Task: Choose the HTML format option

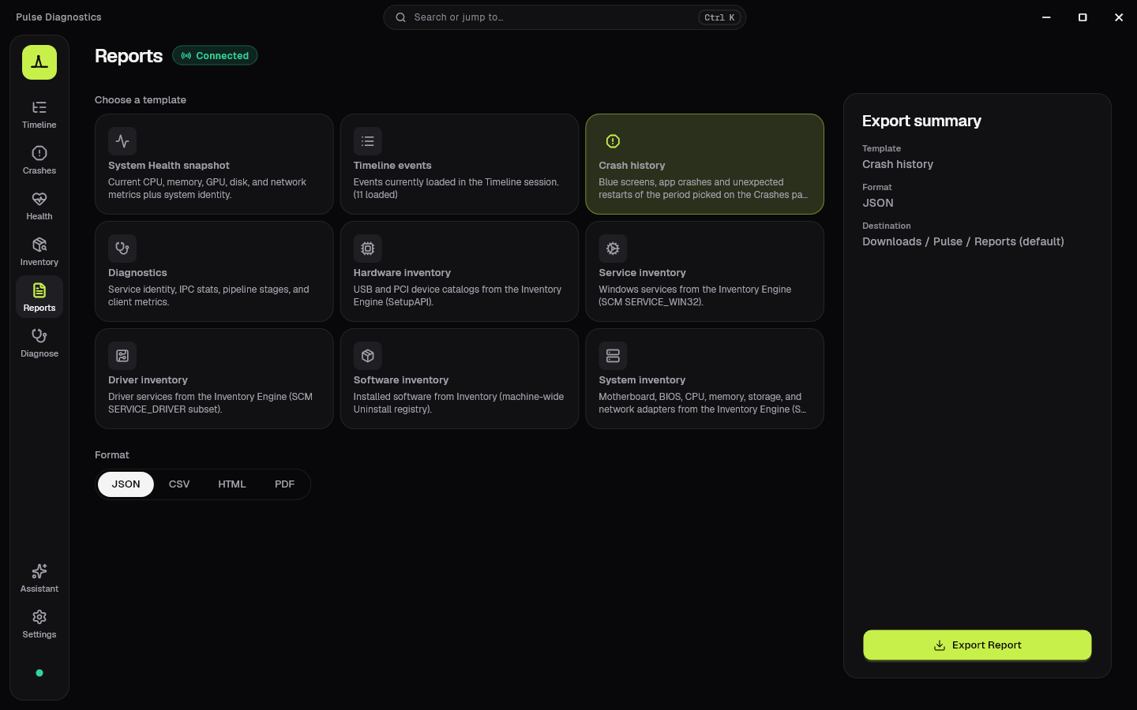Action: coord(232,484)
